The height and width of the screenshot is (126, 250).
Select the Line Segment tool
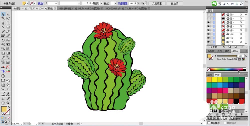3,27
